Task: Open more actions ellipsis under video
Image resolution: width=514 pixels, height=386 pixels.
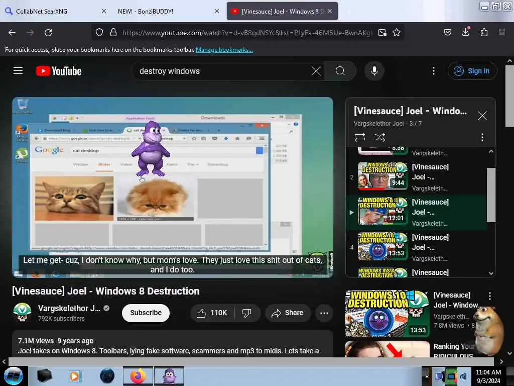Action: point(324,313)
